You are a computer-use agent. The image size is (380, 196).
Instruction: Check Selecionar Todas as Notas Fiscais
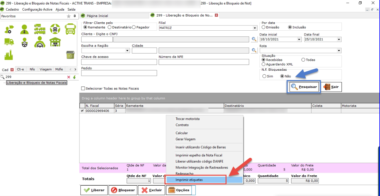(83, 88)
